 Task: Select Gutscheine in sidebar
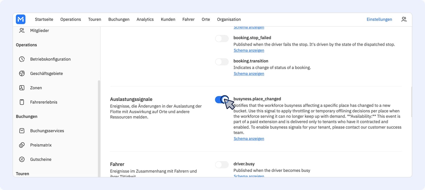(41, 159)
